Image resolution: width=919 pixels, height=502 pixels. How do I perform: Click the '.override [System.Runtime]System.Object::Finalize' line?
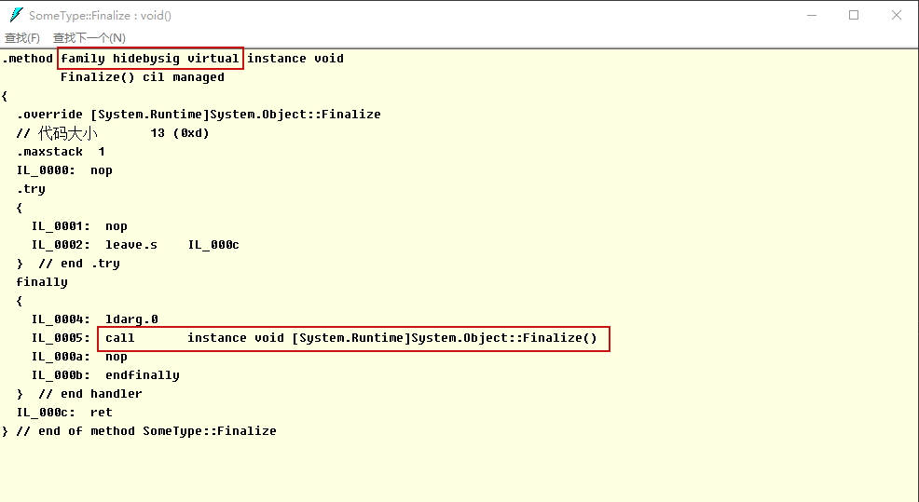[x=199, y=115]
